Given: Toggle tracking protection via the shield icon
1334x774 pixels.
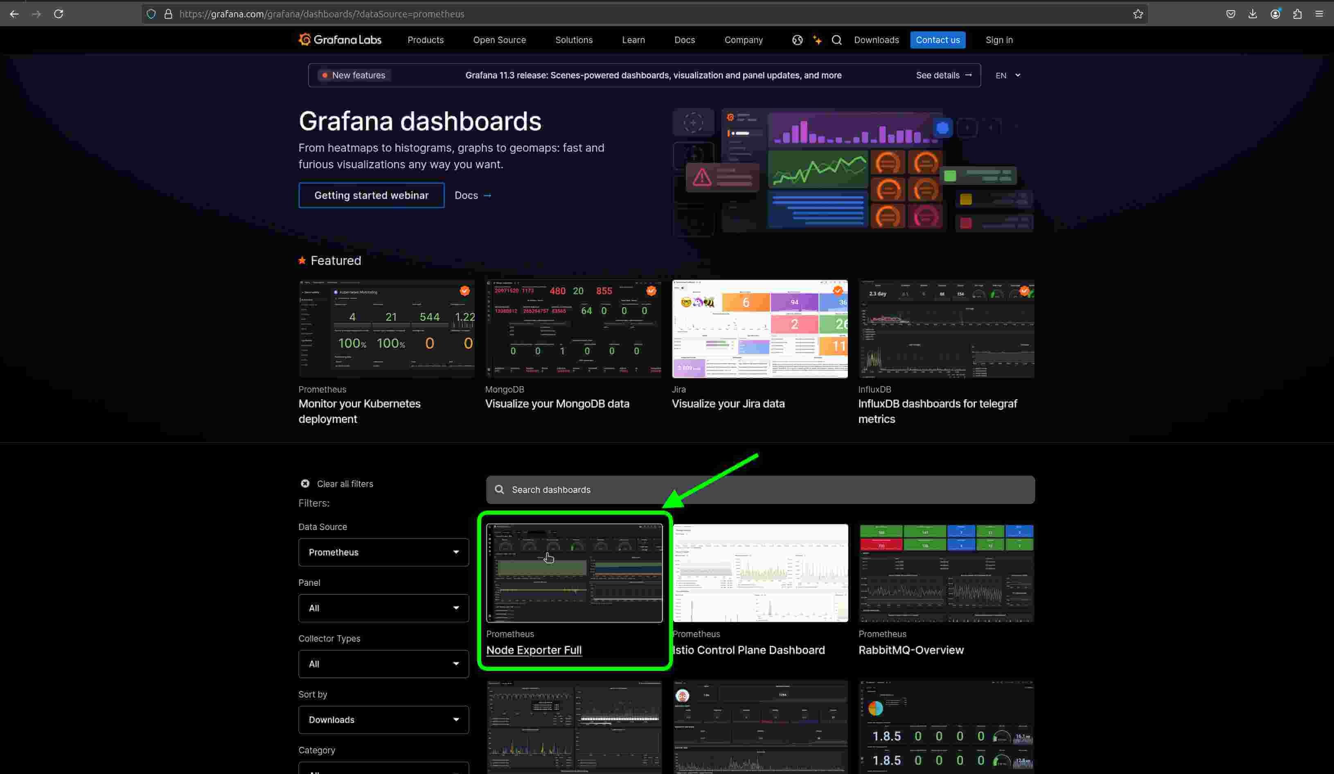Looking at the screenshot, I should 151,14.
